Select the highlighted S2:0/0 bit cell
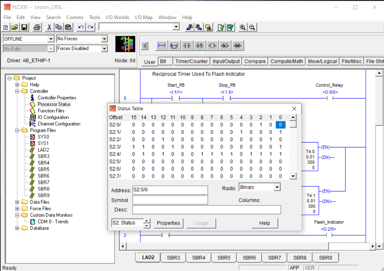The width and height of the screenshot is (384, 271). (x=280, y=125)
